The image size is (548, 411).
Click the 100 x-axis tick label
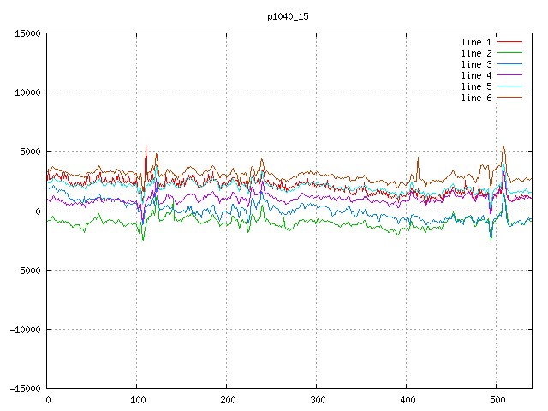137,400
